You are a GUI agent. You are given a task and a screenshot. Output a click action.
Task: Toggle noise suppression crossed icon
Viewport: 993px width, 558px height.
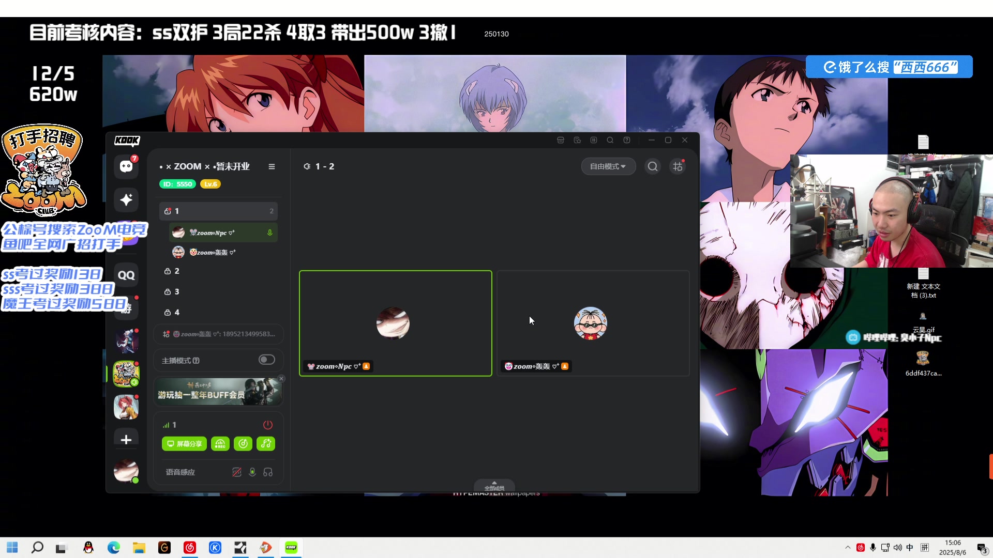(237, 472)
